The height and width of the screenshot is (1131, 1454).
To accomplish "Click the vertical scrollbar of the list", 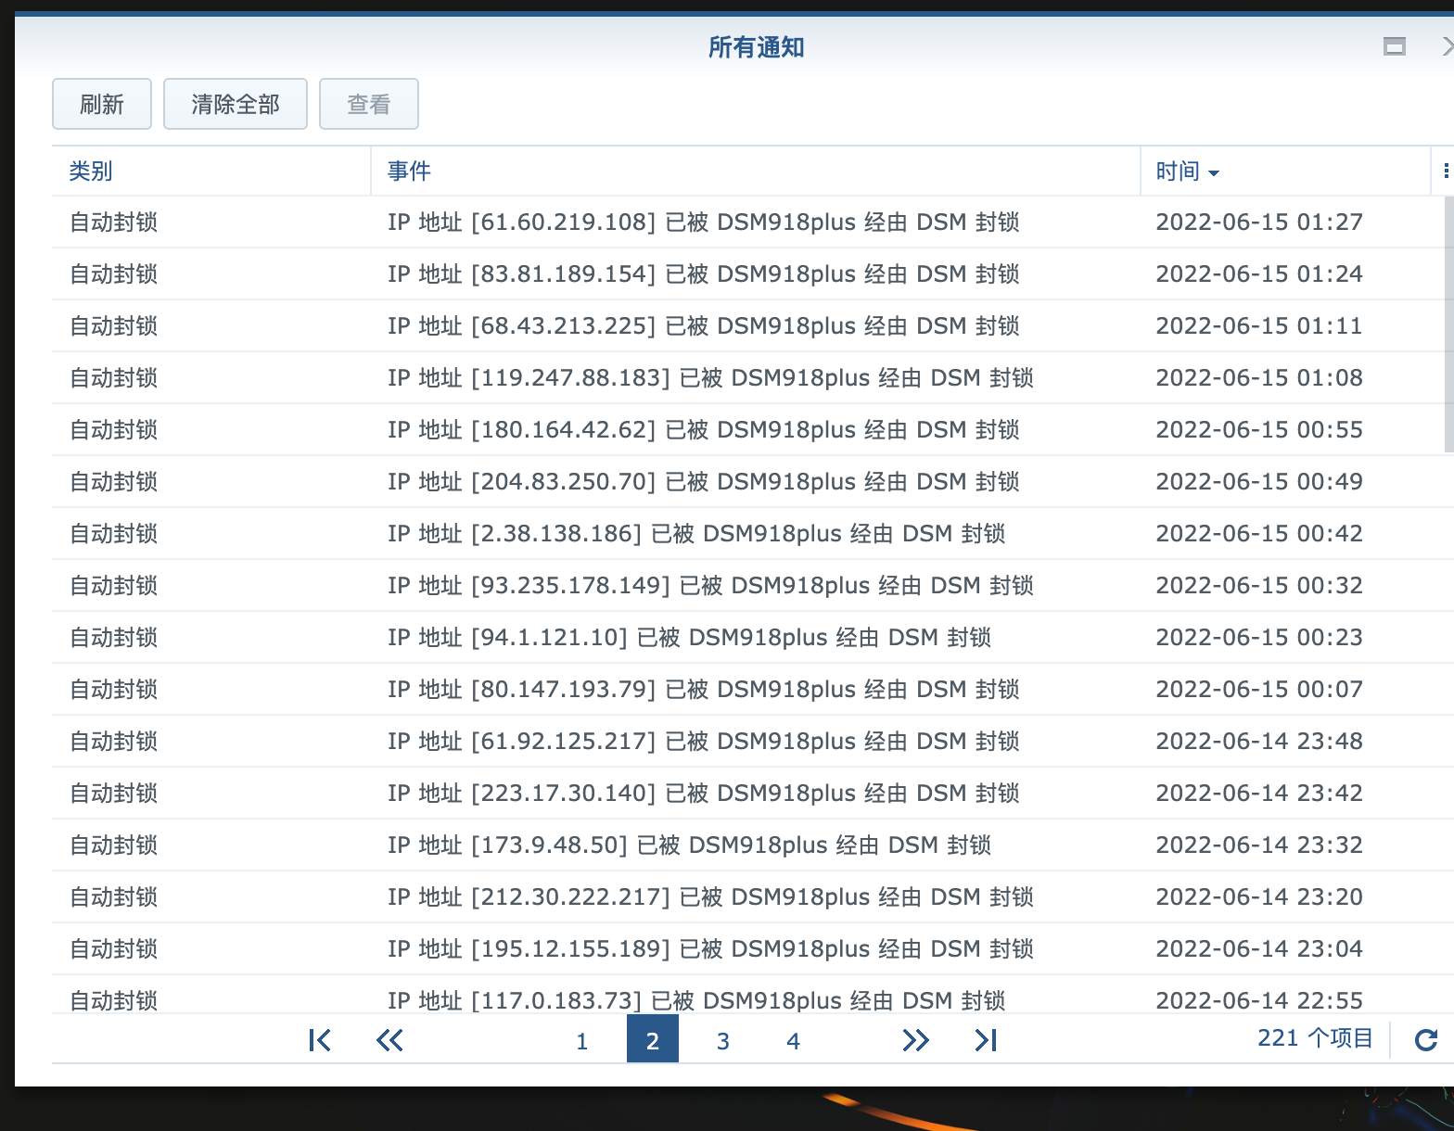I will pos(1448,324).
